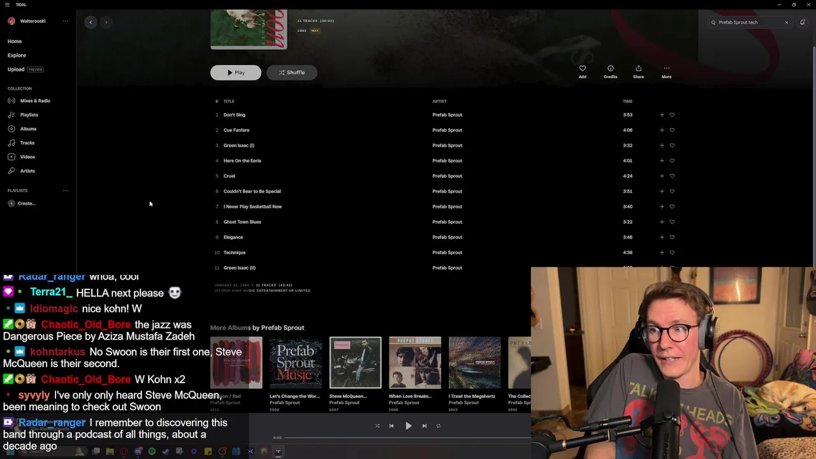
Task: Open the Upload preview page
Action: click(25, 69)
